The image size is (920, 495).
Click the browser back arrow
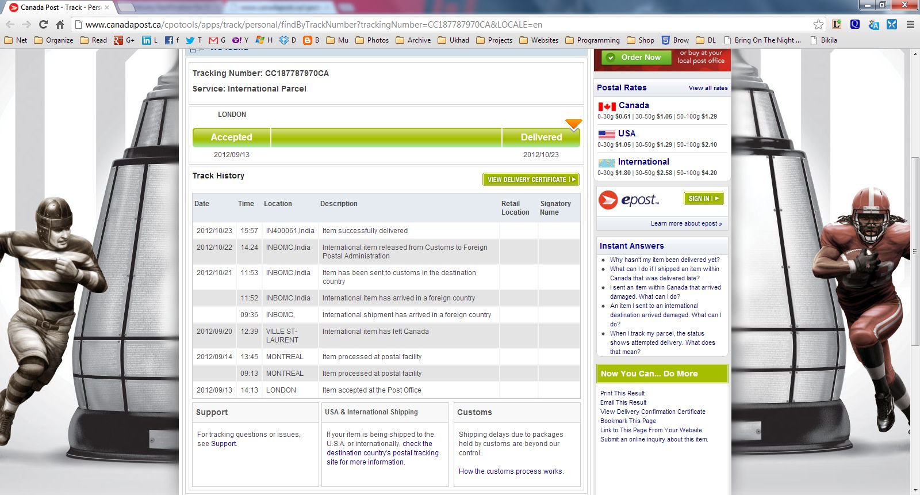(x=10, y=24)
